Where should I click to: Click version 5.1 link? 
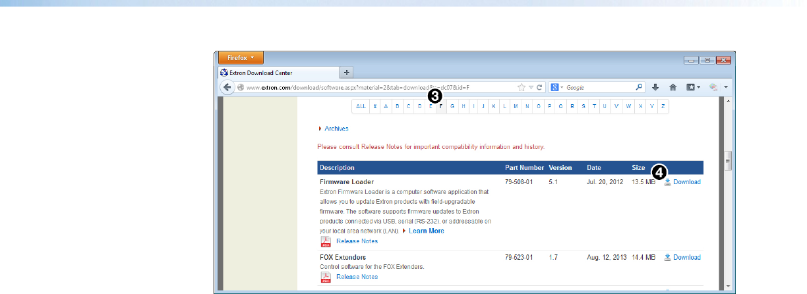[553, 182]
